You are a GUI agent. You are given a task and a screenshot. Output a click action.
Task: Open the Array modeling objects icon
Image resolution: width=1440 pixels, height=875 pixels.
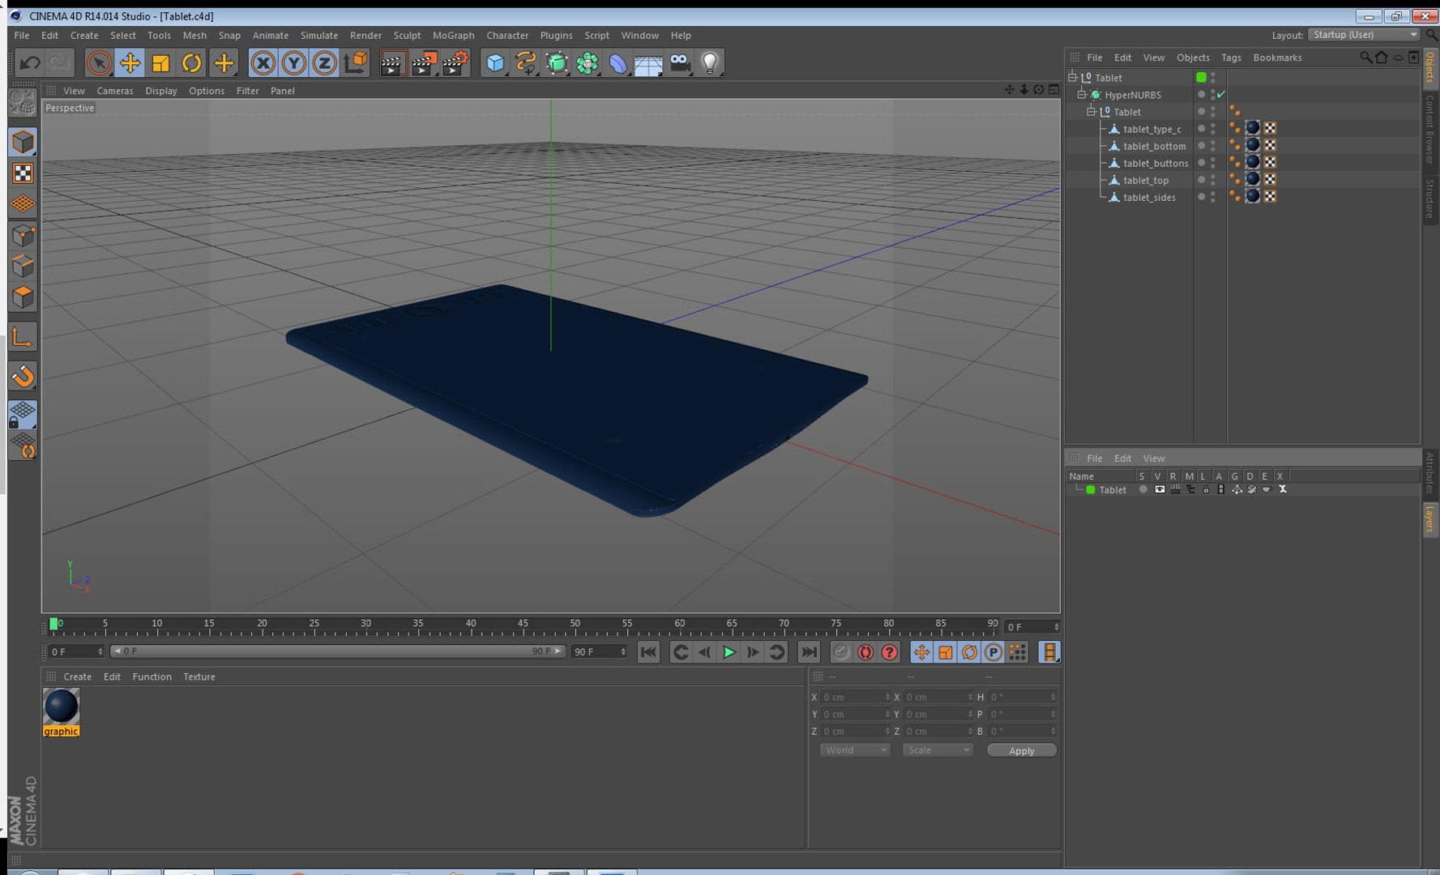pyautogui.click(x=588, y=62)
